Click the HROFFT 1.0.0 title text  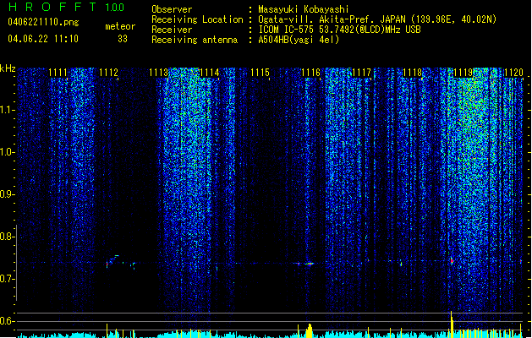click(66, 7)
